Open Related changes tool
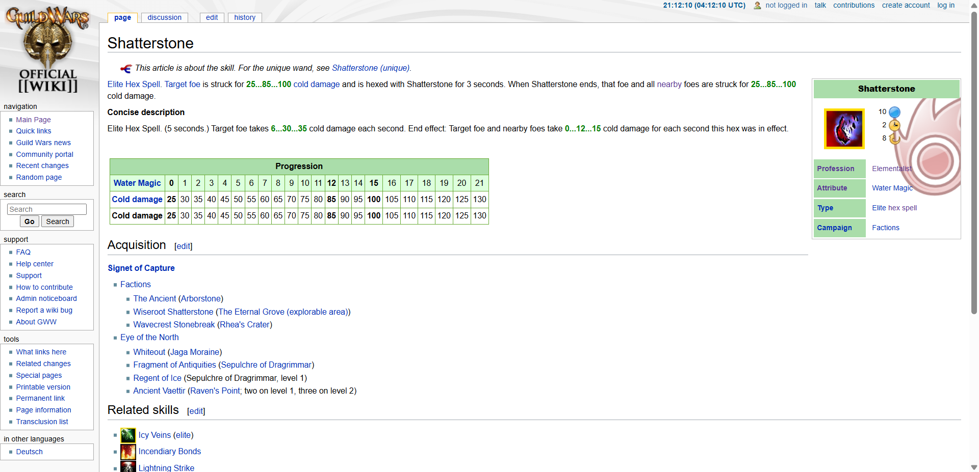 click(x=43, y=364)
